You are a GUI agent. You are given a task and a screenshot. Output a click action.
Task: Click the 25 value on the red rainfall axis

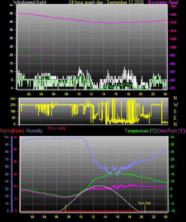pyautogui.click(x=15, y=149)
